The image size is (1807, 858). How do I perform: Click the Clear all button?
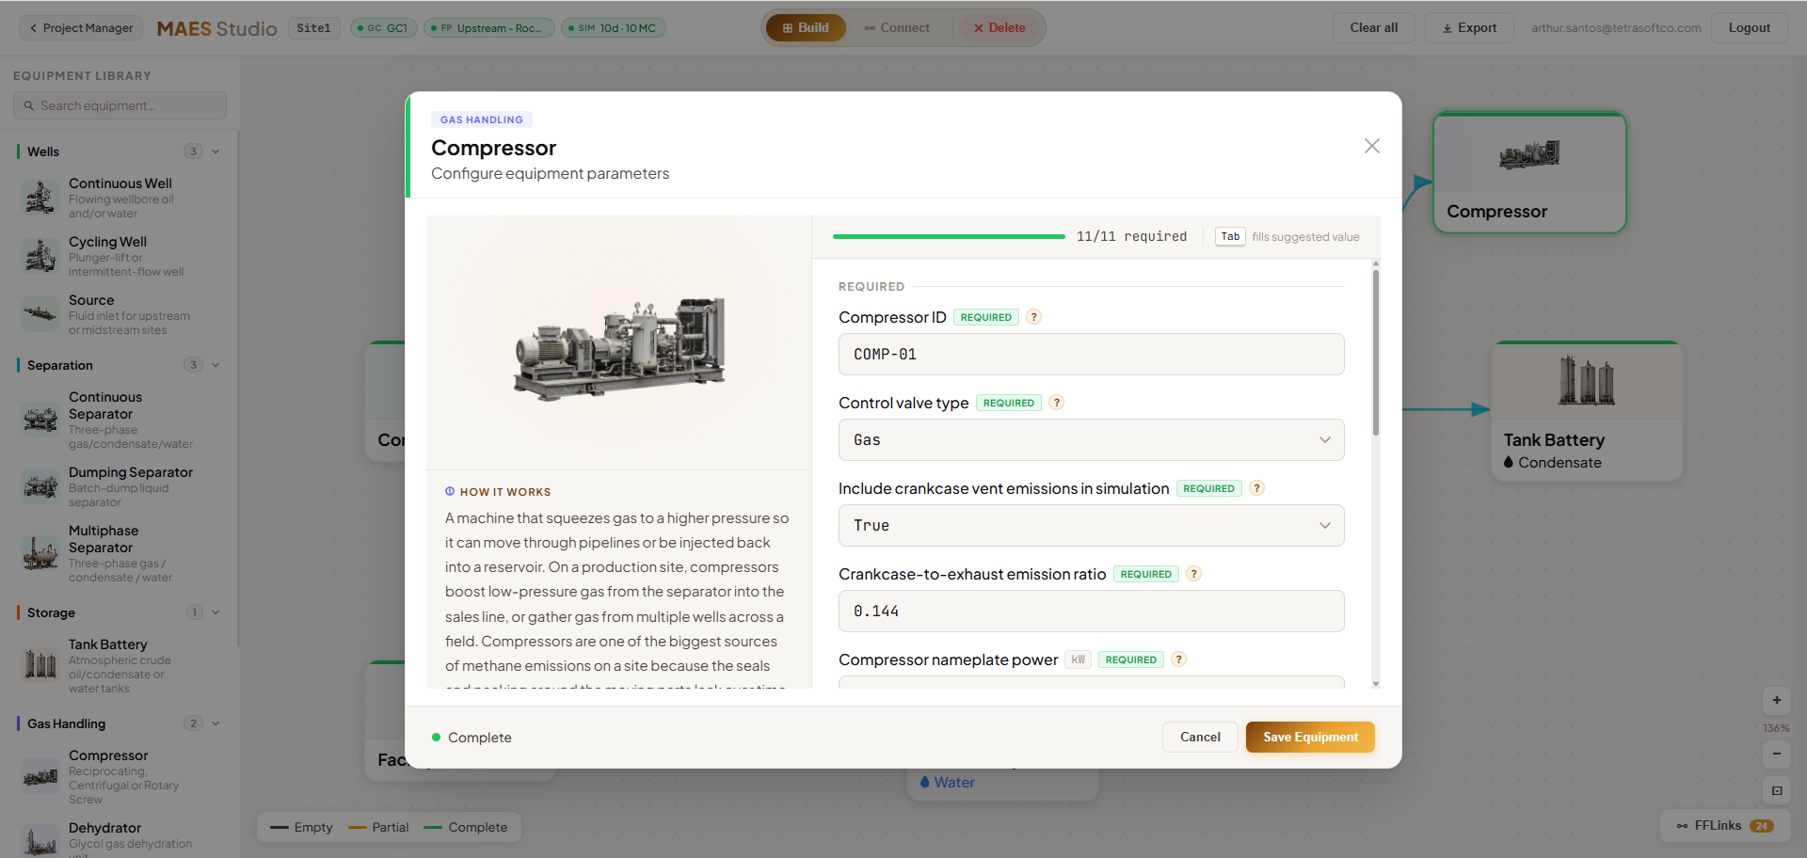tap(1374, 28)
